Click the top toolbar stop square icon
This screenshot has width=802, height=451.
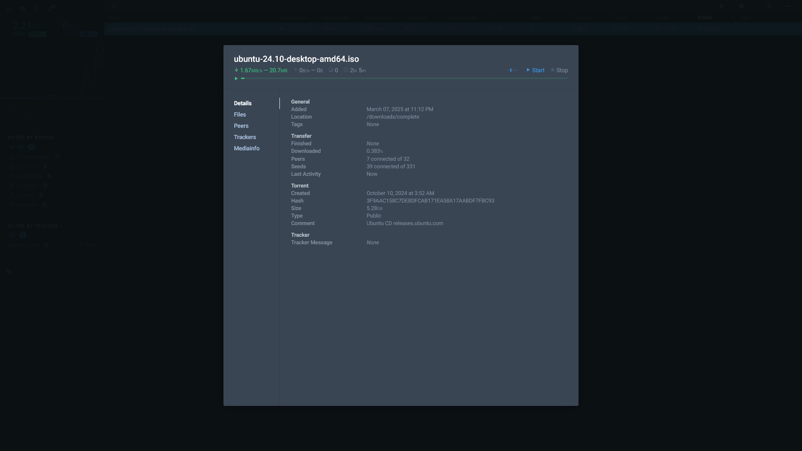tap(741, 6)
